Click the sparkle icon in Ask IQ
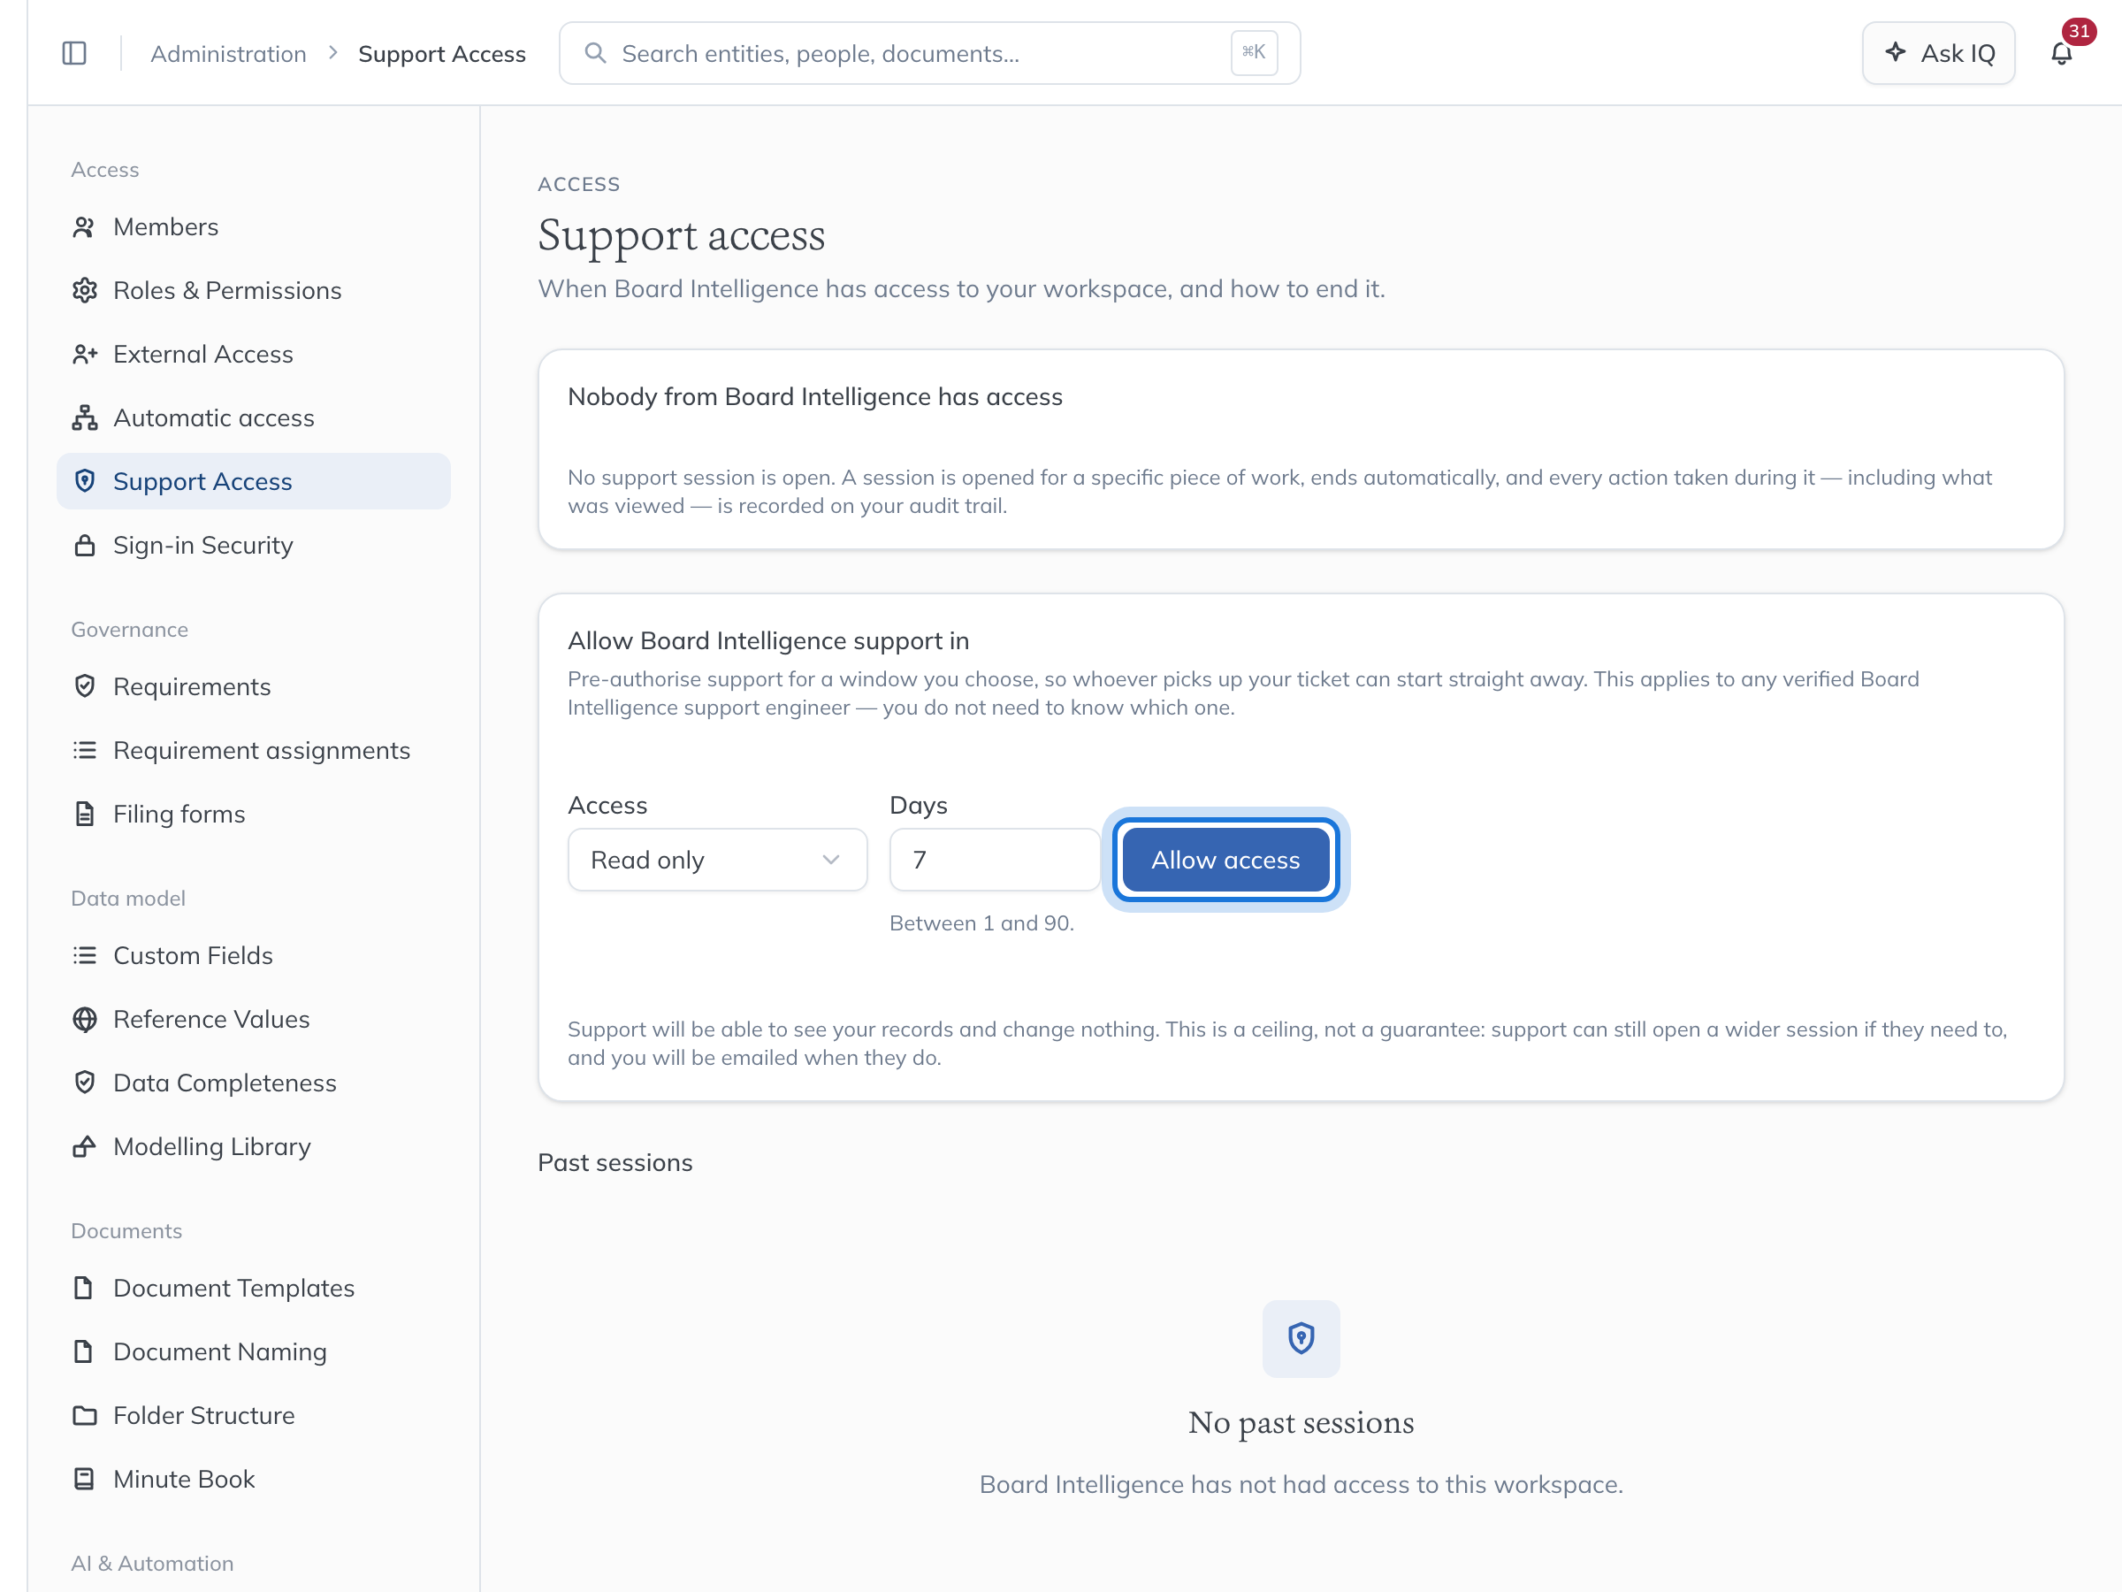This screenshot has height=1592, width=2122. click(x=1895, y=52)
